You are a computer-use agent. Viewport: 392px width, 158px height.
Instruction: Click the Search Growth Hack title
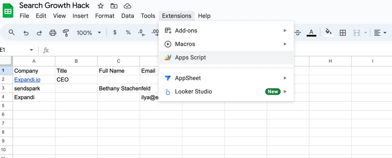54,5
